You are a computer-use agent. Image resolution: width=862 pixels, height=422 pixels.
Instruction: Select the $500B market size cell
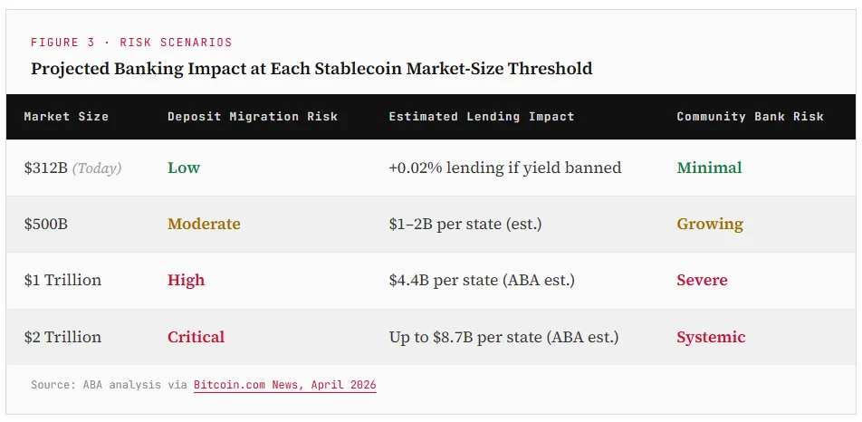46,224
